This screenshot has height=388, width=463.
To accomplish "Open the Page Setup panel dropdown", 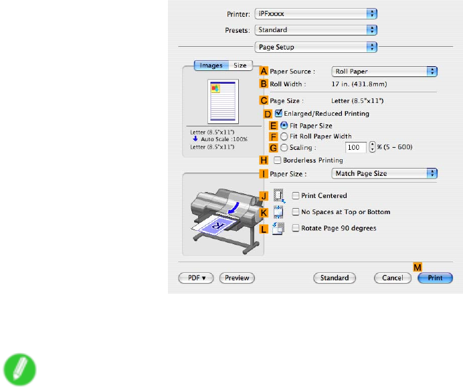I will [316, 47].
